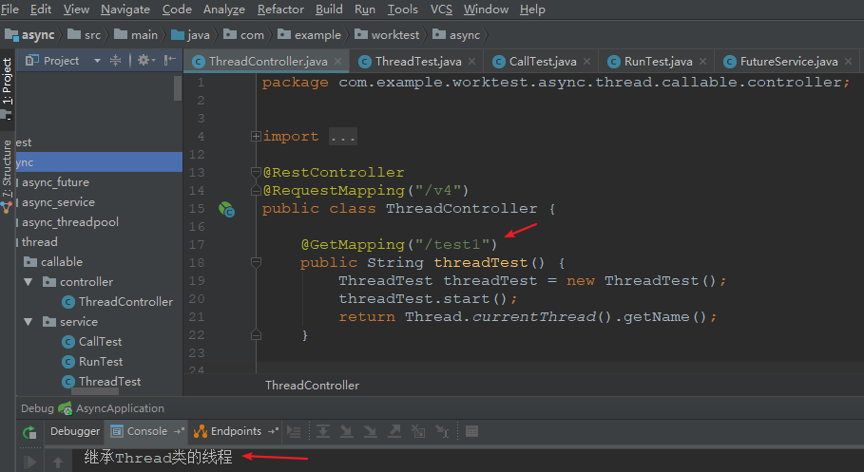The height and width of the screenshot is (472, 864).
Task: Close the ThreadController.java tab
Action: [337, 61]
